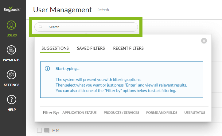Open the Users section icon

(x=12, y=25)
